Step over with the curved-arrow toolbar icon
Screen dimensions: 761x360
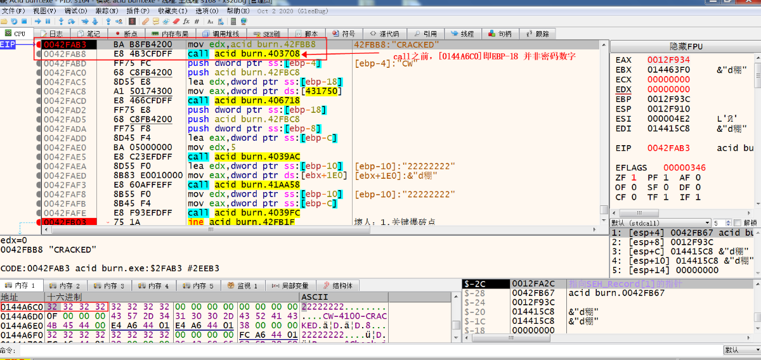(72, 22)
